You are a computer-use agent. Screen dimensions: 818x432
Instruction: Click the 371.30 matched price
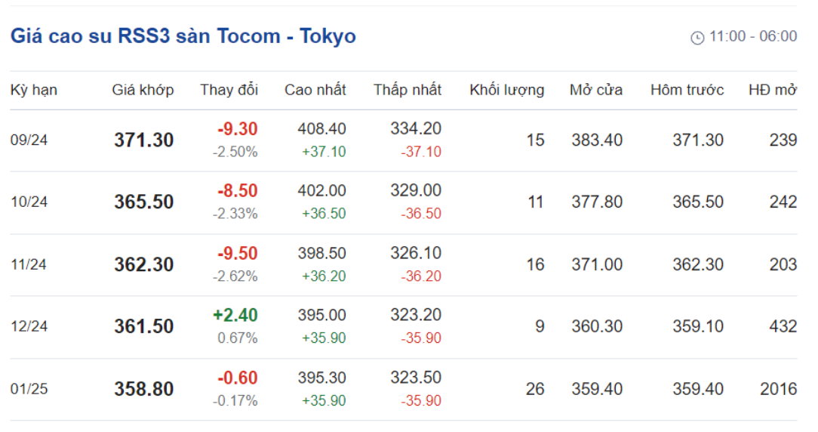tap(144, 140)
